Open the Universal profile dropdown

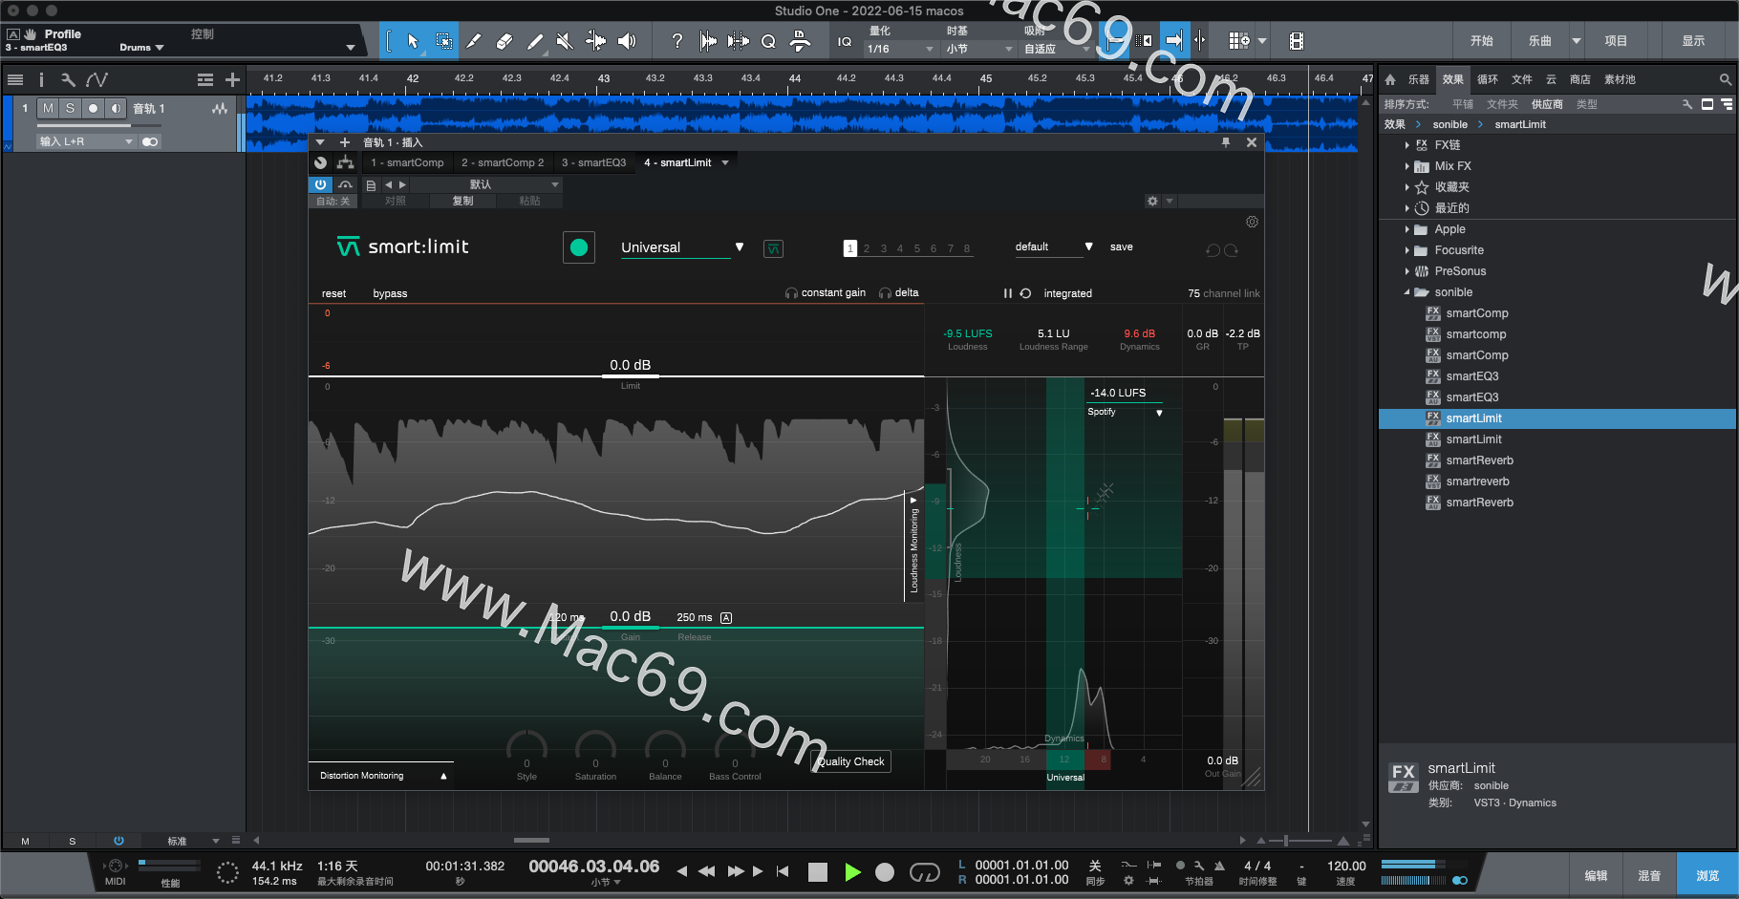point(682,247)
